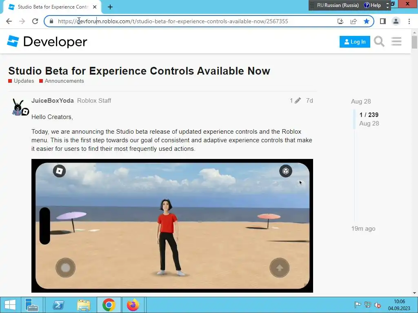Click the 7d post date
Image resolution: width=418 pixels, height=313 pixels.
(309, 101)
